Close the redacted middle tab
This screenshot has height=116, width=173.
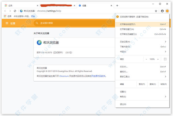point(74,5)
